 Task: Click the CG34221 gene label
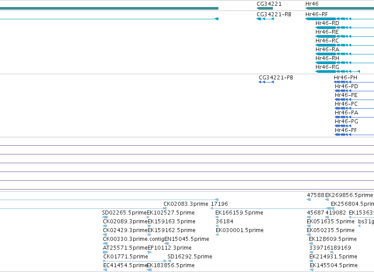coord(269,4)
